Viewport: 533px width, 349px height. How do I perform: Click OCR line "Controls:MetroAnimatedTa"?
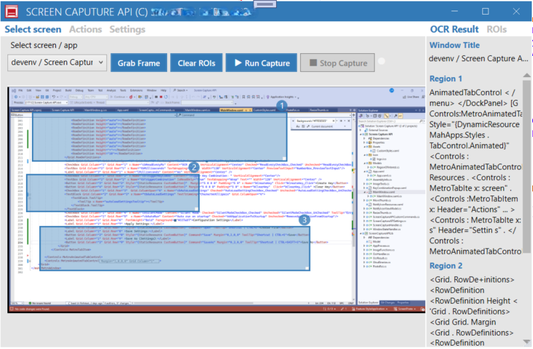point(476,114)
